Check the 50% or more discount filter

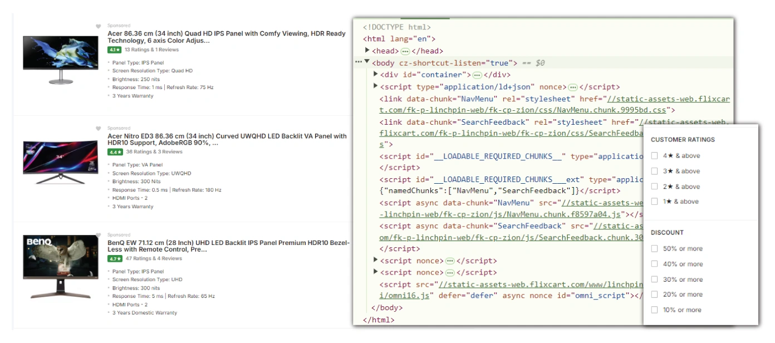tap(655, 249)
